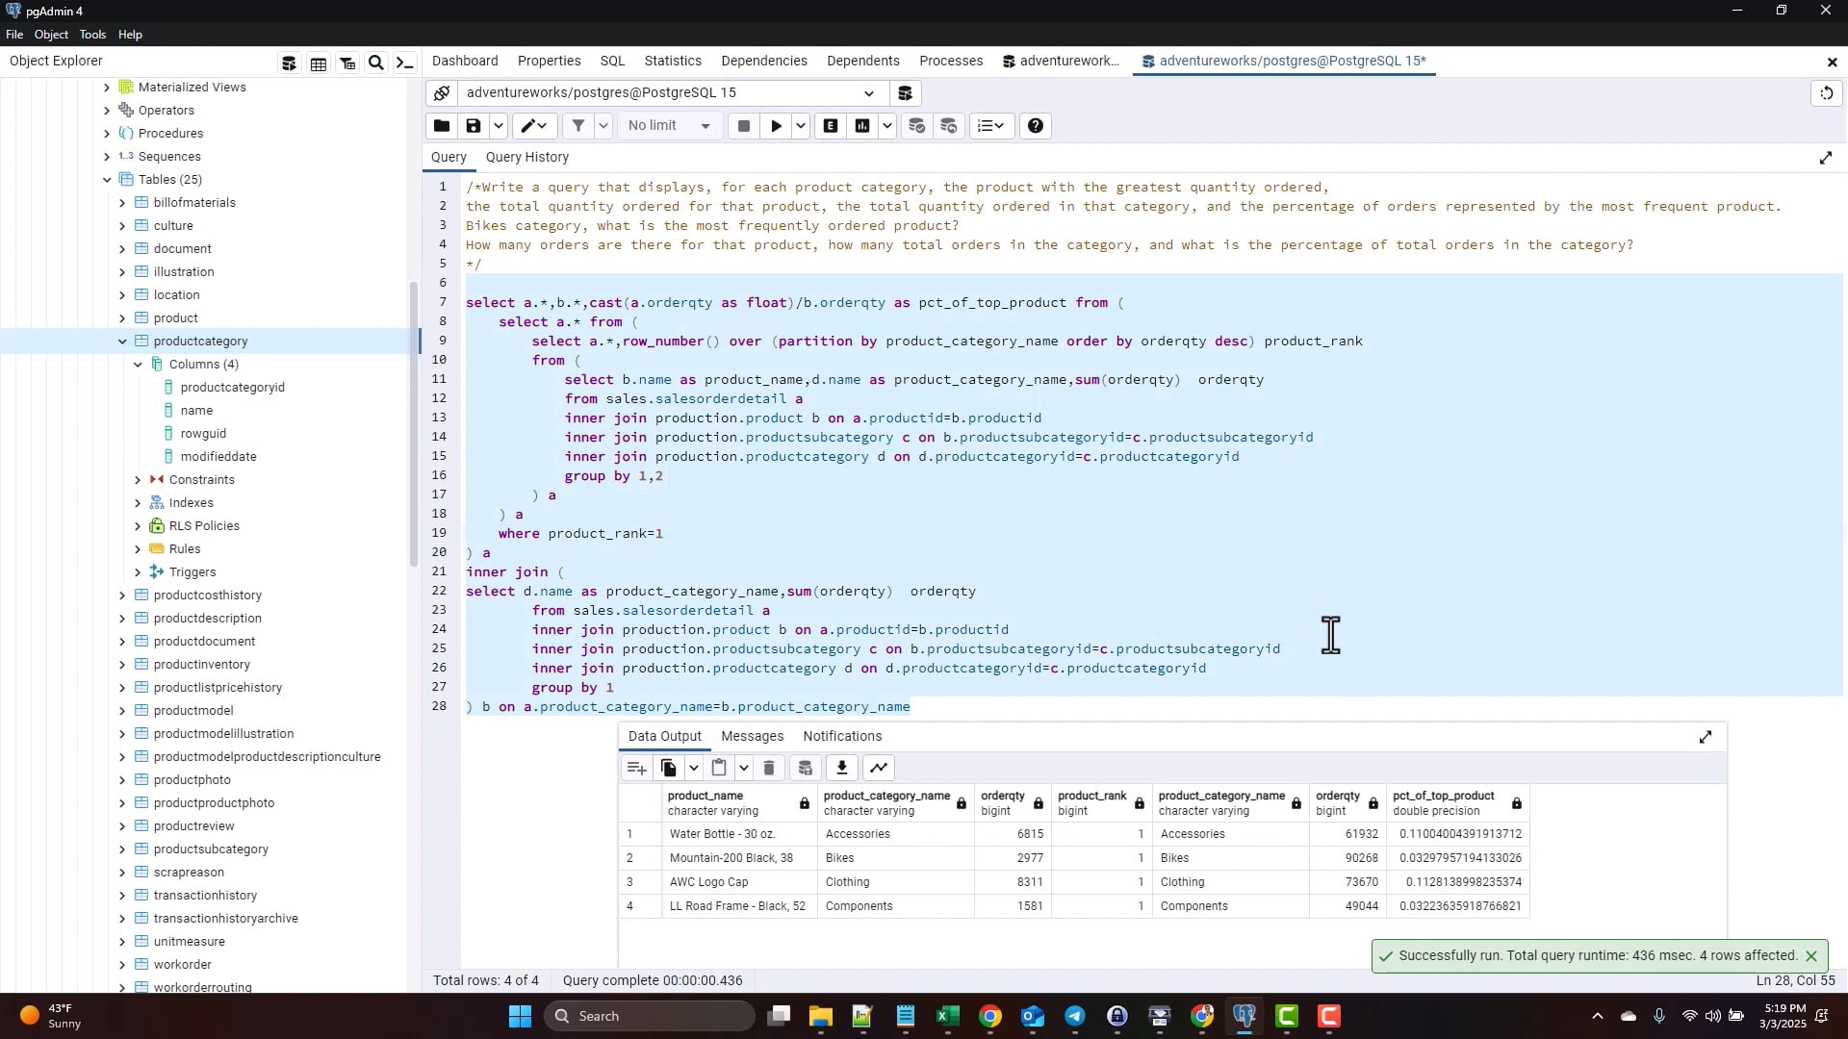
Task: Click the Execute query play button
Action: tap(776, 126)
